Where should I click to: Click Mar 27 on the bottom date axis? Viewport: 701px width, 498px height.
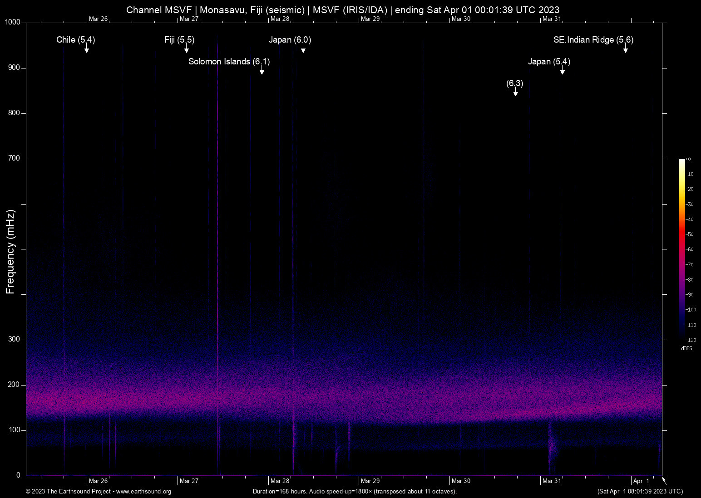click(x=189, y=481)
